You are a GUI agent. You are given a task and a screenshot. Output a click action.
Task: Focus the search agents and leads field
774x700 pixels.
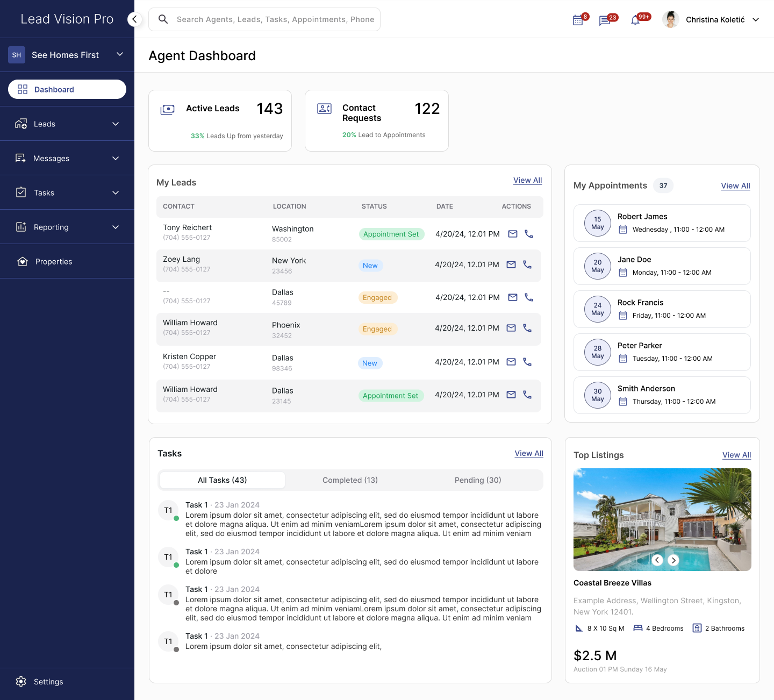coord(264,19)
